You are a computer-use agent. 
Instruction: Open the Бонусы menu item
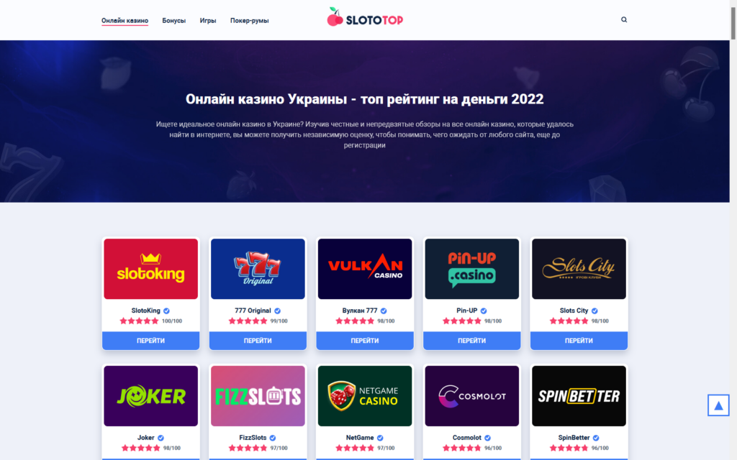(174, 21)
